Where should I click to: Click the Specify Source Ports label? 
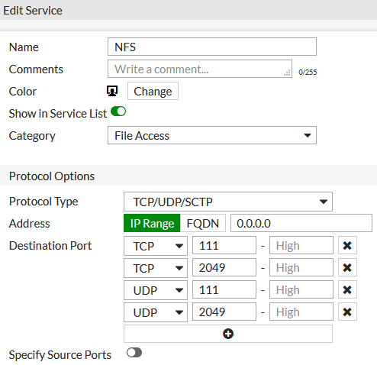pos(60,355)
